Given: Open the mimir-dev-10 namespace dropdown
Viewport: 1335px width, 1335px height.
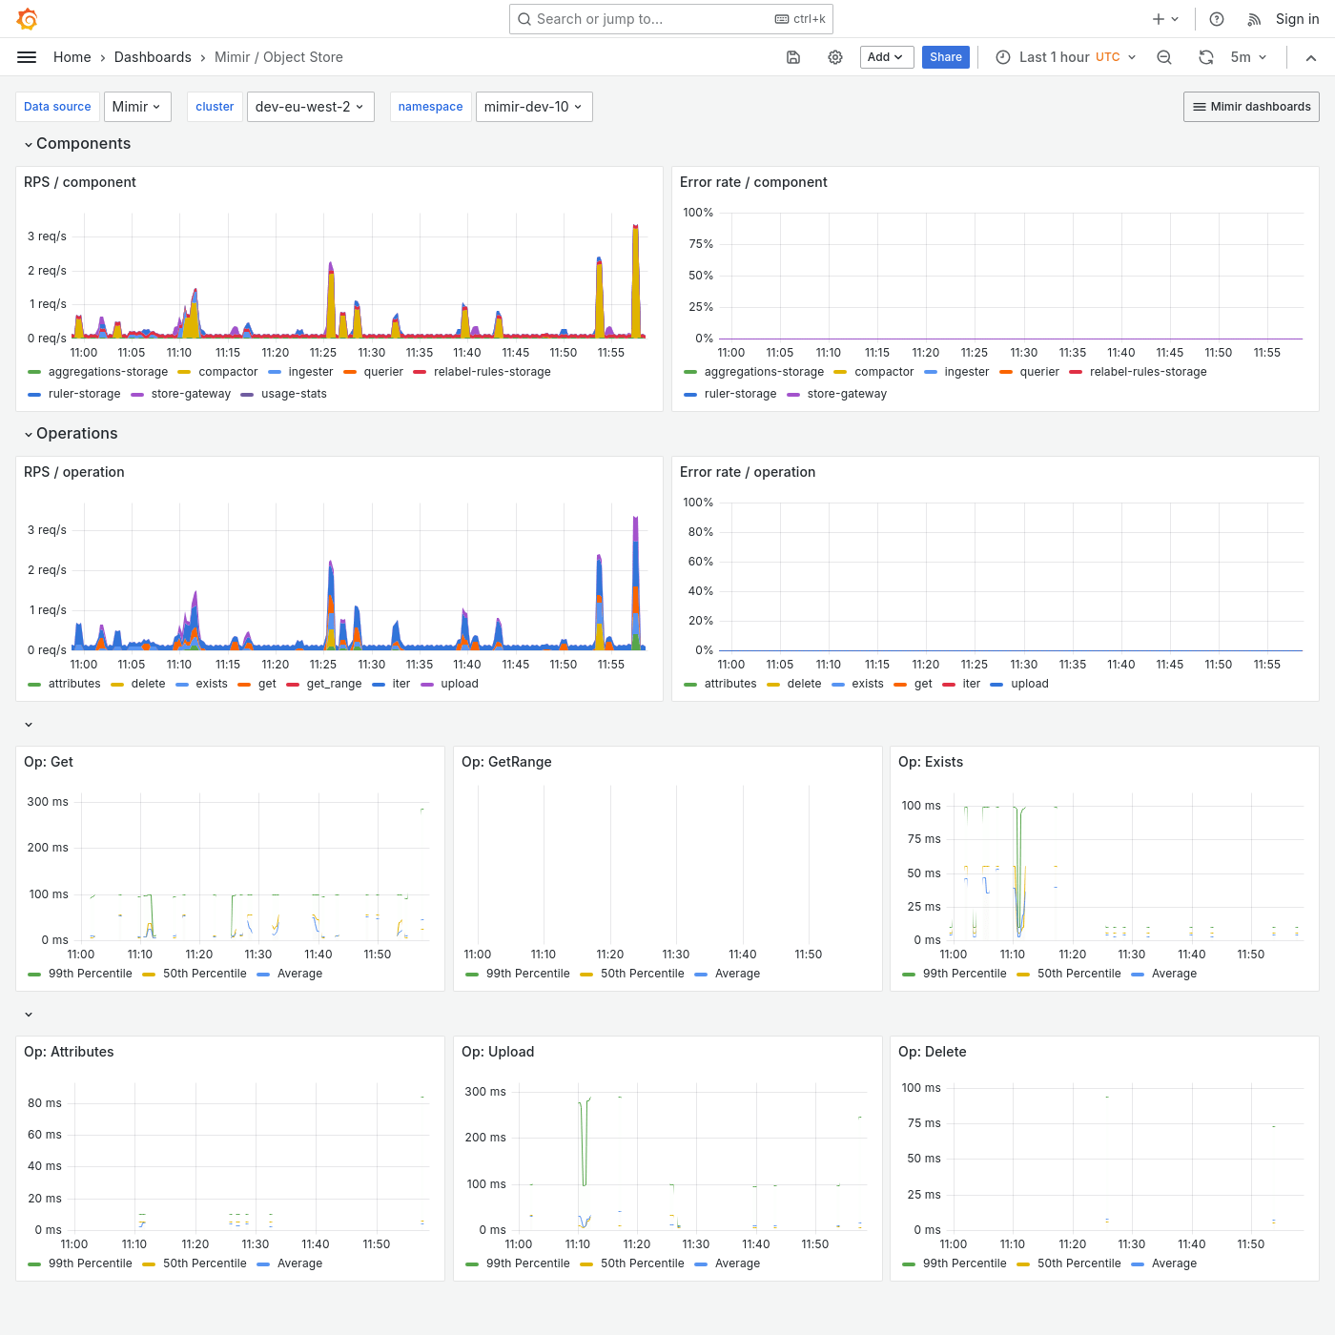Looking at the screenshot, I should coord(533,106).
